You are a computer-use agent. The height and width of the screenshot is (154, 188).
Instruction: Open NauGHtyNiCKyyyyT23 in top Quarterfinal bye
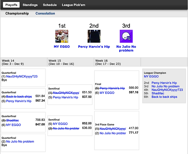point(22,77)
